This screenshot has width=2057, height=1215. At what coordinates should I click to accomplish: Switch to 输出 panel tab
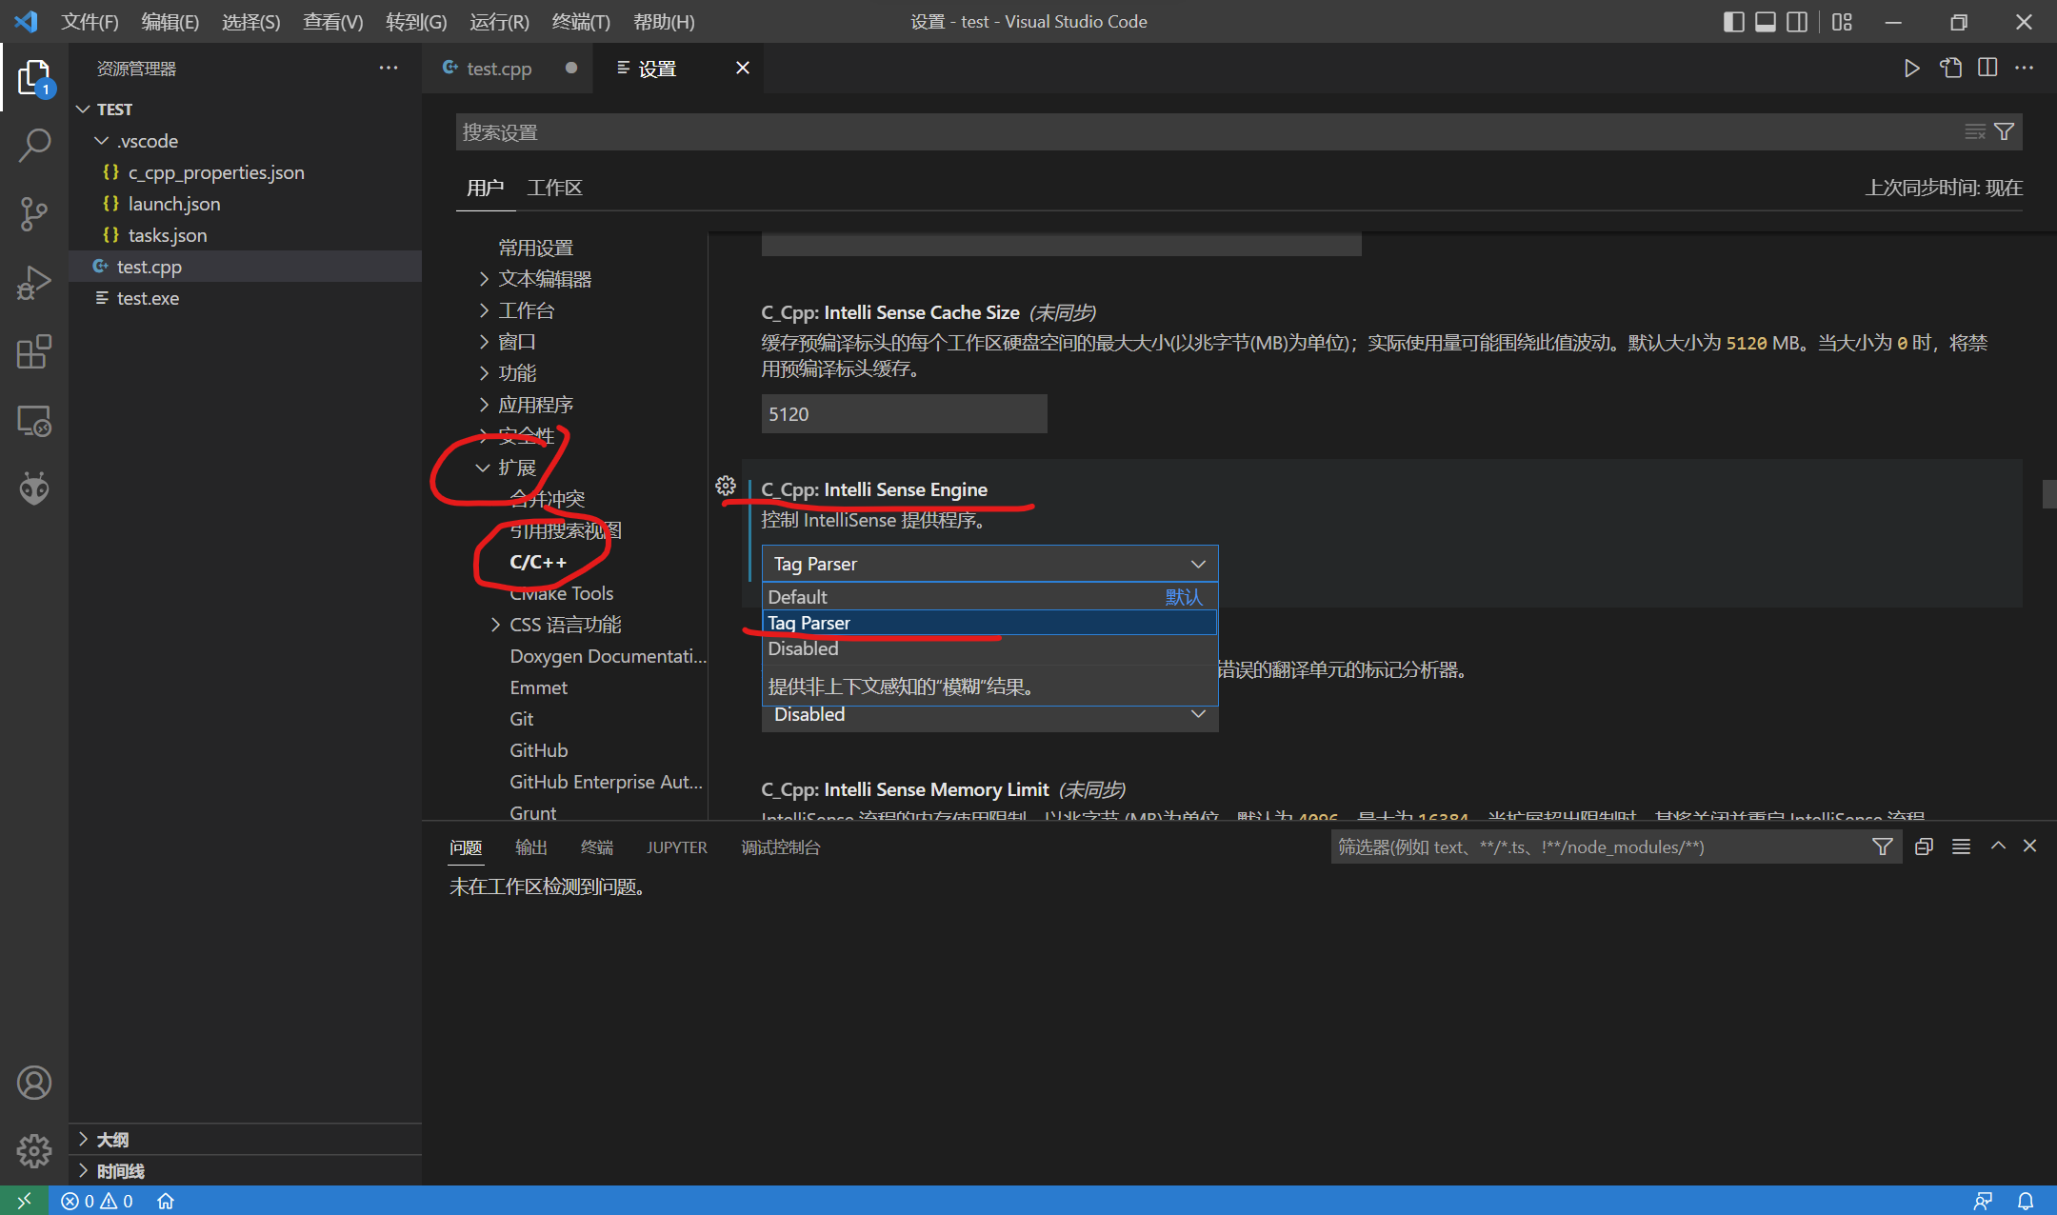pos(530,847)
